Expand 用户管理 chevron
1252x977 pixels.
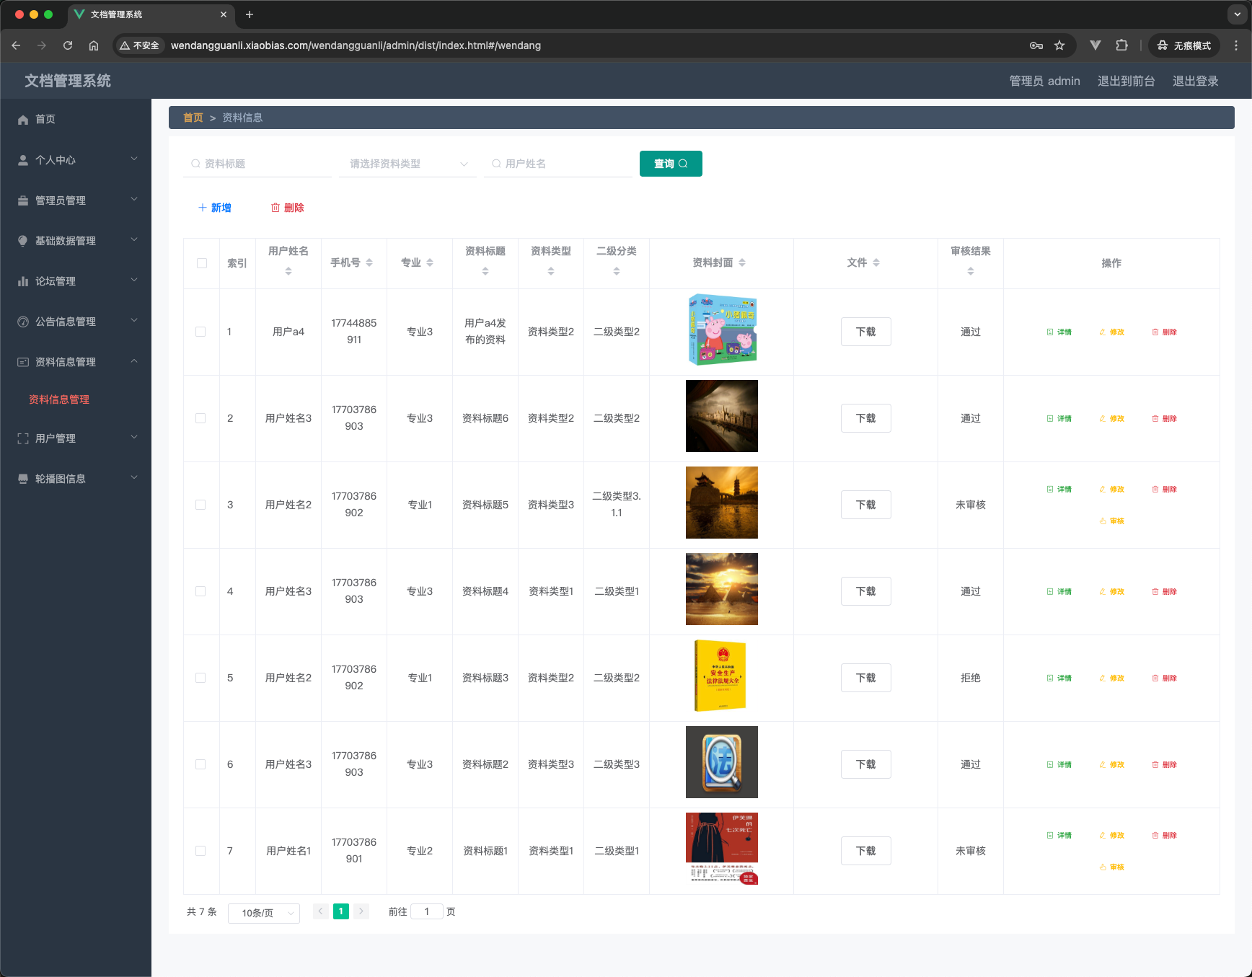click(x=134, y=438)
